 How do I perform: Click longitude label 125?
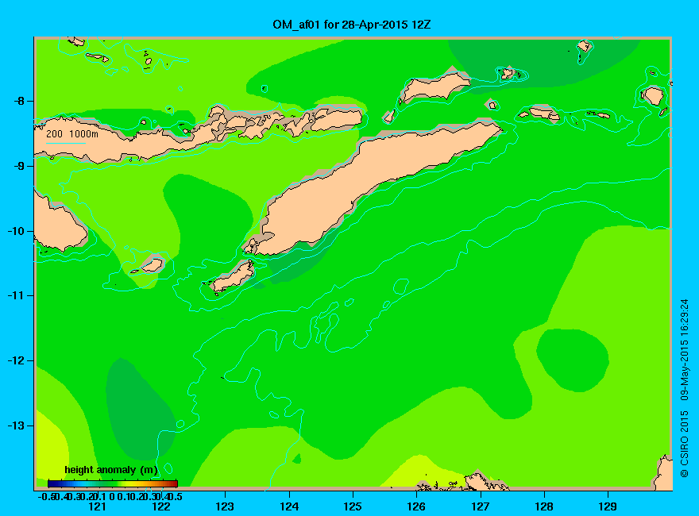(353, 506)
